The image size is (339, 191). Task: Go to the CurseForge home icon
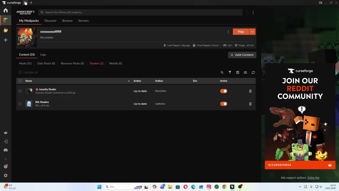[6, 10]
